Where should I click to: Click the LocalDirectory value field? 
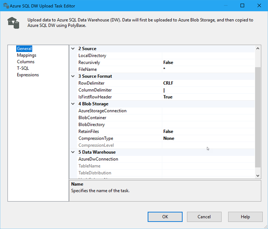point(208,56)
